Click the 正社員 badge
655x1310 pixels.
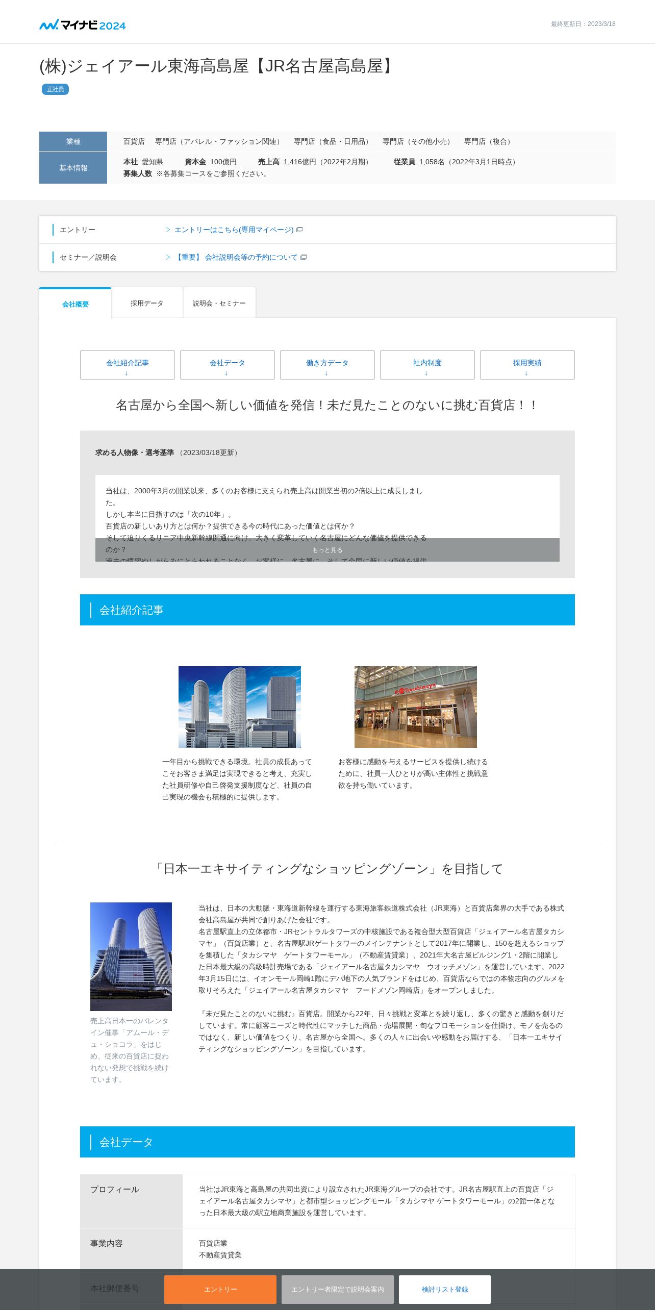(55, 89)
